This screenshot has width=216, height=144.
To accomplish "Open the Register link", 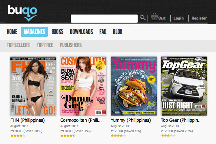I will (x=199, y=18).
